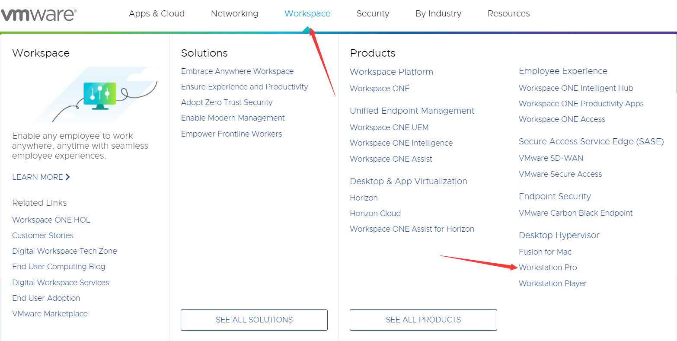
Task: Select Workspace ONE Assist
Action: click(391, 159)
